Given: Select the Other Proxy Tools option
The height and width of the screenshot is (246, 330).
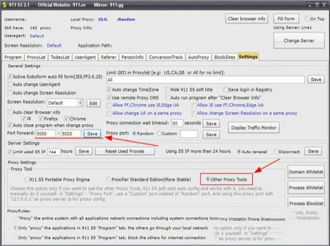Looking at the screenshot, I should click(x=207, y=179).
